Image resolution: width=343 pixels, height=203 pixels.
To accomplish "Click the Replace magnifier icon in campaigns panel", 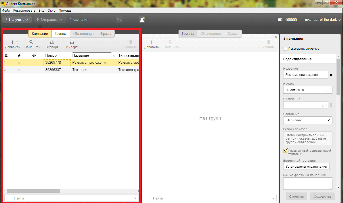I will click(32, 42).
